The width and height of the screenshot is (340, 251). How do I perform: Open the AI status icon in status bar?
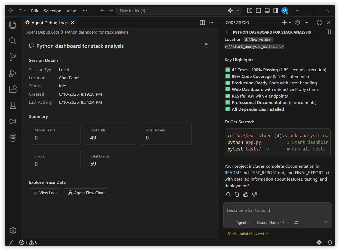(319, 242)
